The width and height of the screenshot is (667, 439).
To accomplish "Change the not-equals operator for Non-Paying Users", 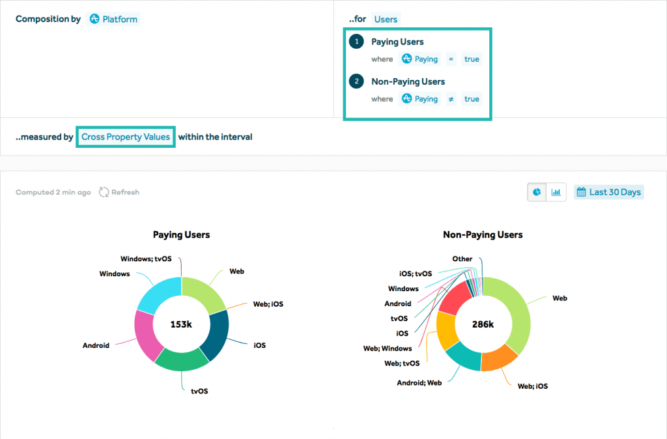I will pyautogui.click(x=451, y=99).
